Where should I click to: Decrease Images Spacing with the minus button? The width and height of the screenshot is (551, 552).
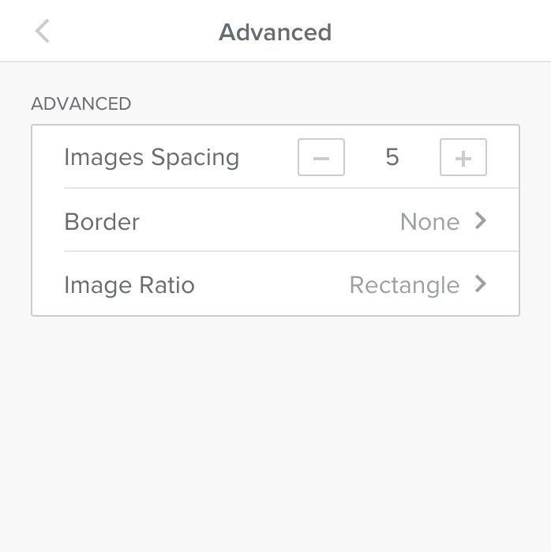point(321,158)
